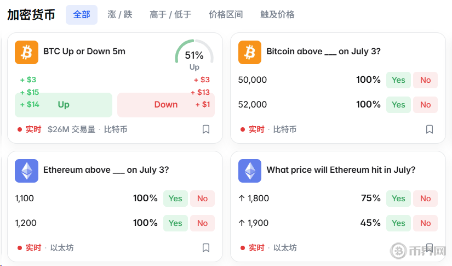
Task: Click the Ethereum icon on What price will Ethereum hit card
Action: 250,171
